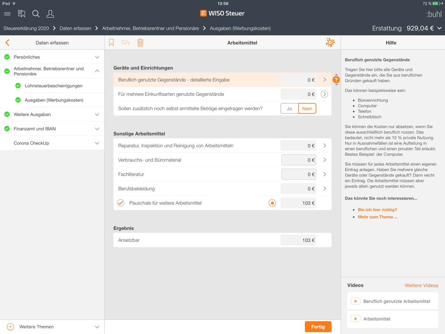Open the Bin ich hier richtig? link
445x334 pixels.
(377, 210)
